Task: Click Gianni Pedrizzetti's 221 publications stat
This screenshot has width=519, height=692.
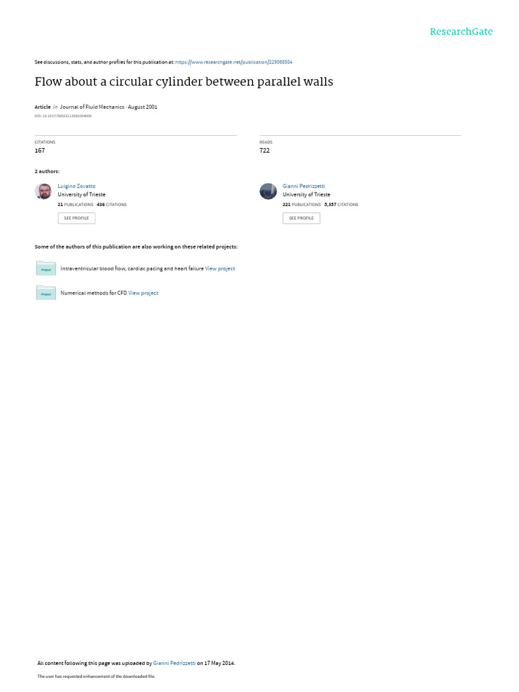Action: (302, 205)
